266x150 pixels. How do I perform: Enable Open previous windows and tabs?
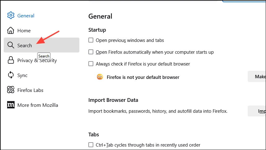pyautogui.click(x=91, y=40)
